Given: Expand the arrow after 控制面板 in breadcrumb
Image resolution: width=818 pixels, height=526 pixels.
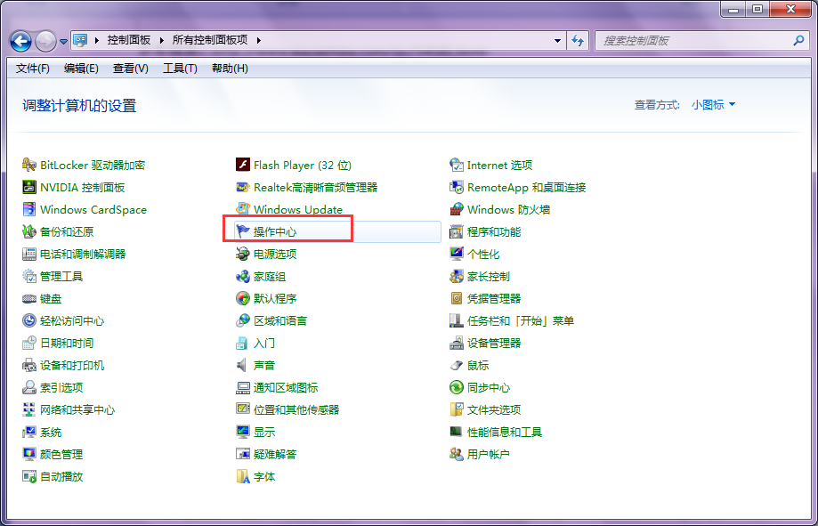Looking at the screenshot, I should coord(161,40).
